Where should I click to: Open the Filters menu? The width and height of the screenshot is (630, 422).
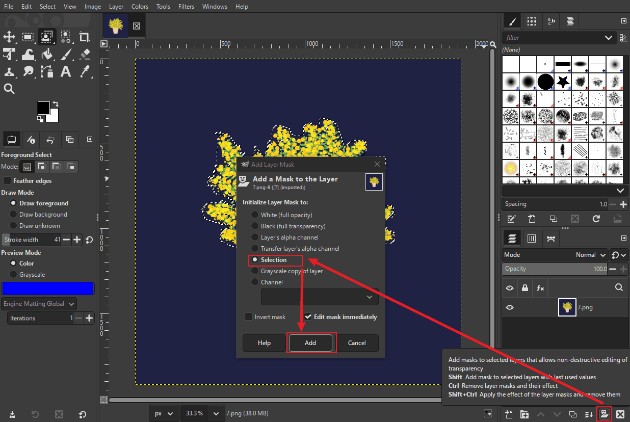pos(186,6)
